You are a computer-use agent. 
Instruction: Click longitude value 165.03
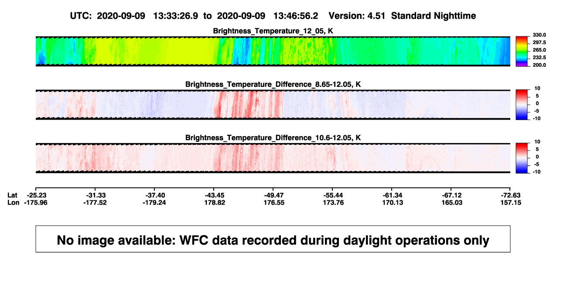click(451, 202)
